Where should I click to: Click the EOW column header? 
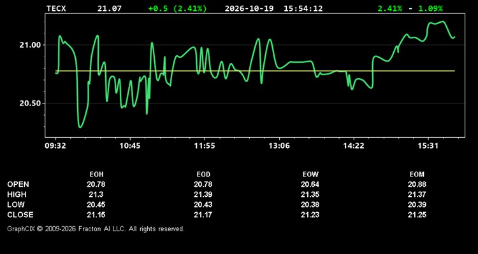click(x=310, y=175)
